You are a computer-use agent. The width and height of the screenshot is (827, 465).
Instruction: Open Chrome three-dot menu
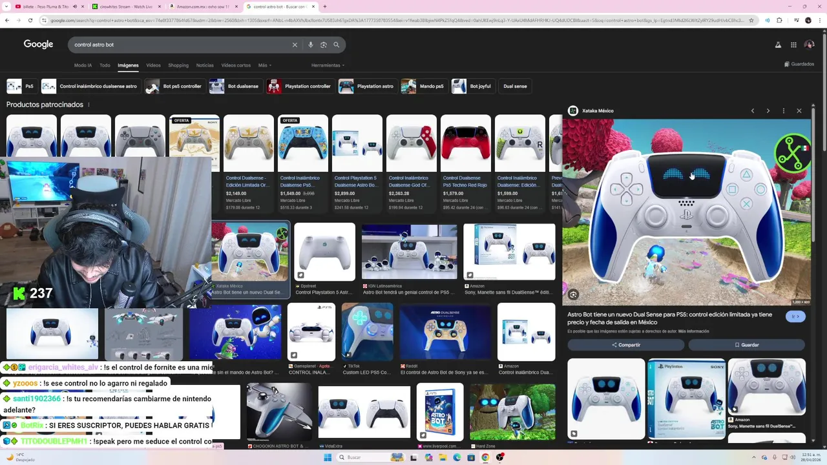[821, 20]
